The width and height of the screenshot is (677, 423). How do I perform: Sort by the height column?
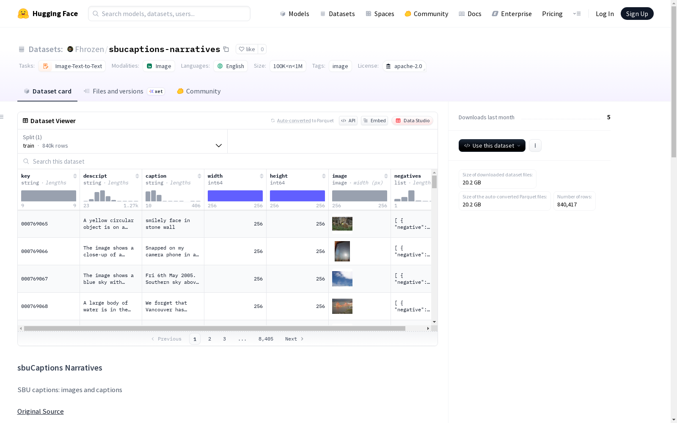[324, 176]
